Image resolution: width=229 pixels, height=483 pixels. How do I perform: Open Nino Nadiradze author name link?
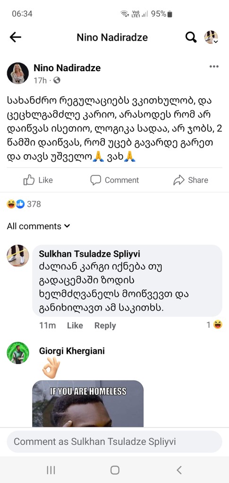pos(67,68)
